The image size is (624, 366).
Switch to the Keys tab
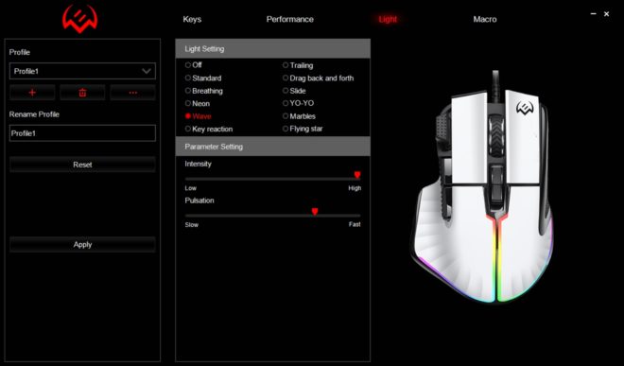point(192,19)
